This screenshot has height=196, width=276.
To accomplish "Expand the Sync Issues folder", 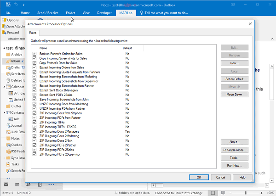I will pyautogui.click(x=5, y=158).
